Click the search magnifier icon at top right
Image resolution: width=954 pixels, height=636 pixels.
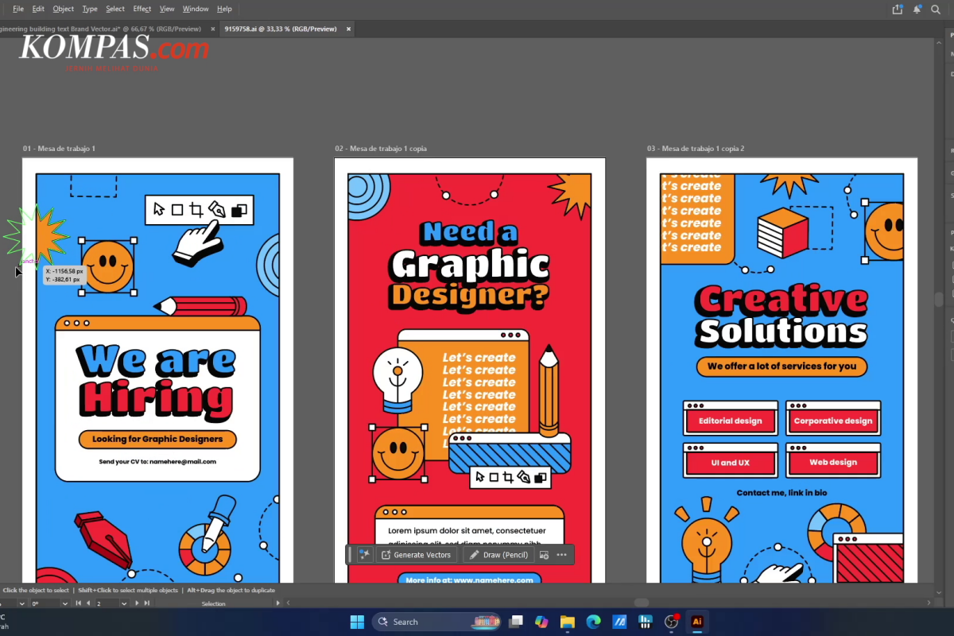click(x=937, y=9)
